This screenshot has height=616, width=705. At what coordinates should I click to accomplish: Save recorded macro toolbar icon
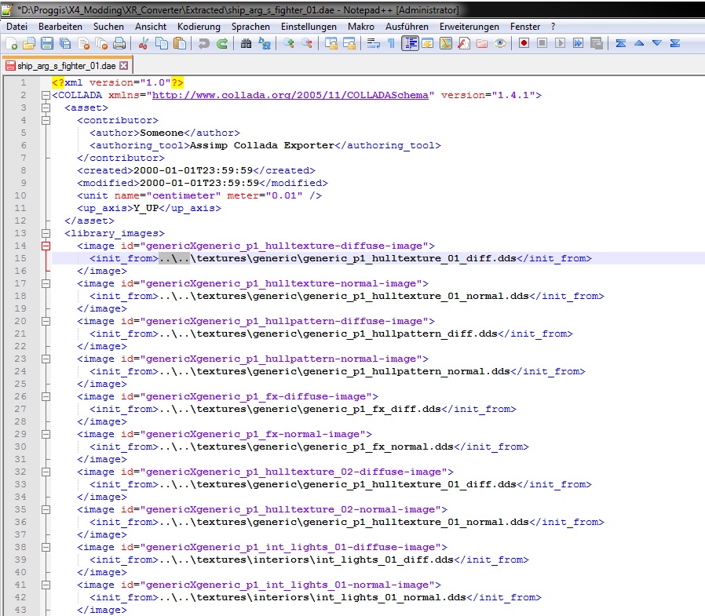(597, 44)
